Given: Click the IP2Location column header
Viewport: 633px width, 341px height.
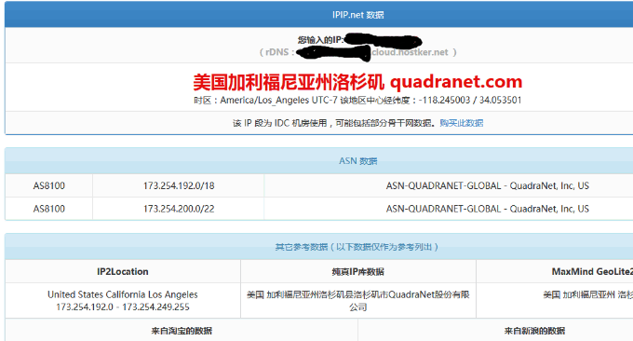Looking at the screenshot, I should coord(123,271).
